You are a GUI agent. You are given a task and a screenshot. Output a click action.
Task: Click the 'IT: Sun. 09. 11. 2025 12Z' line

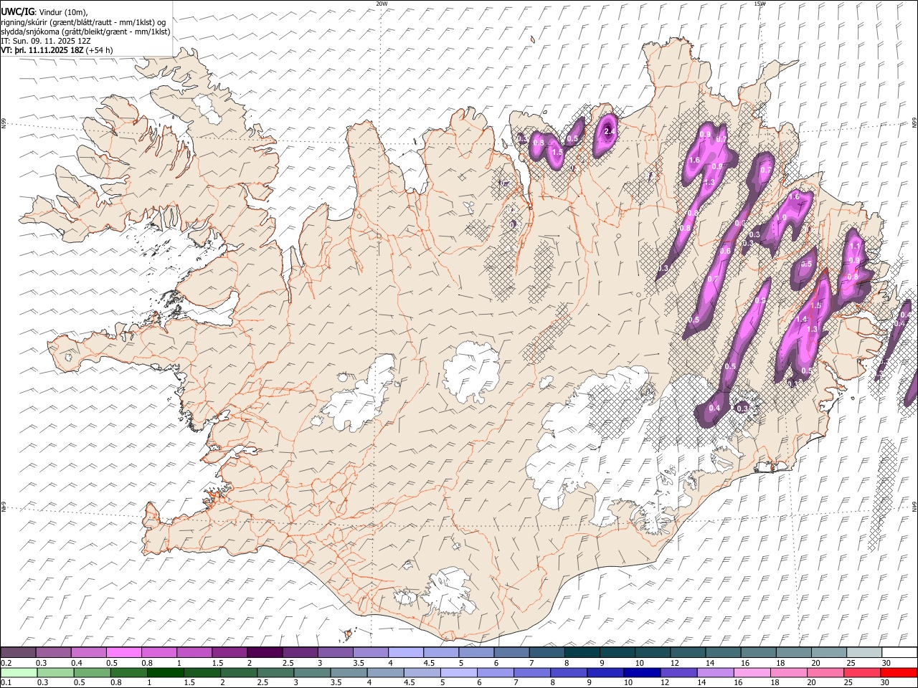(45, 41)
